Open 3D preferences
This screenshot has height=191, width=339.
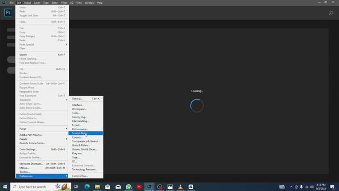86,161
